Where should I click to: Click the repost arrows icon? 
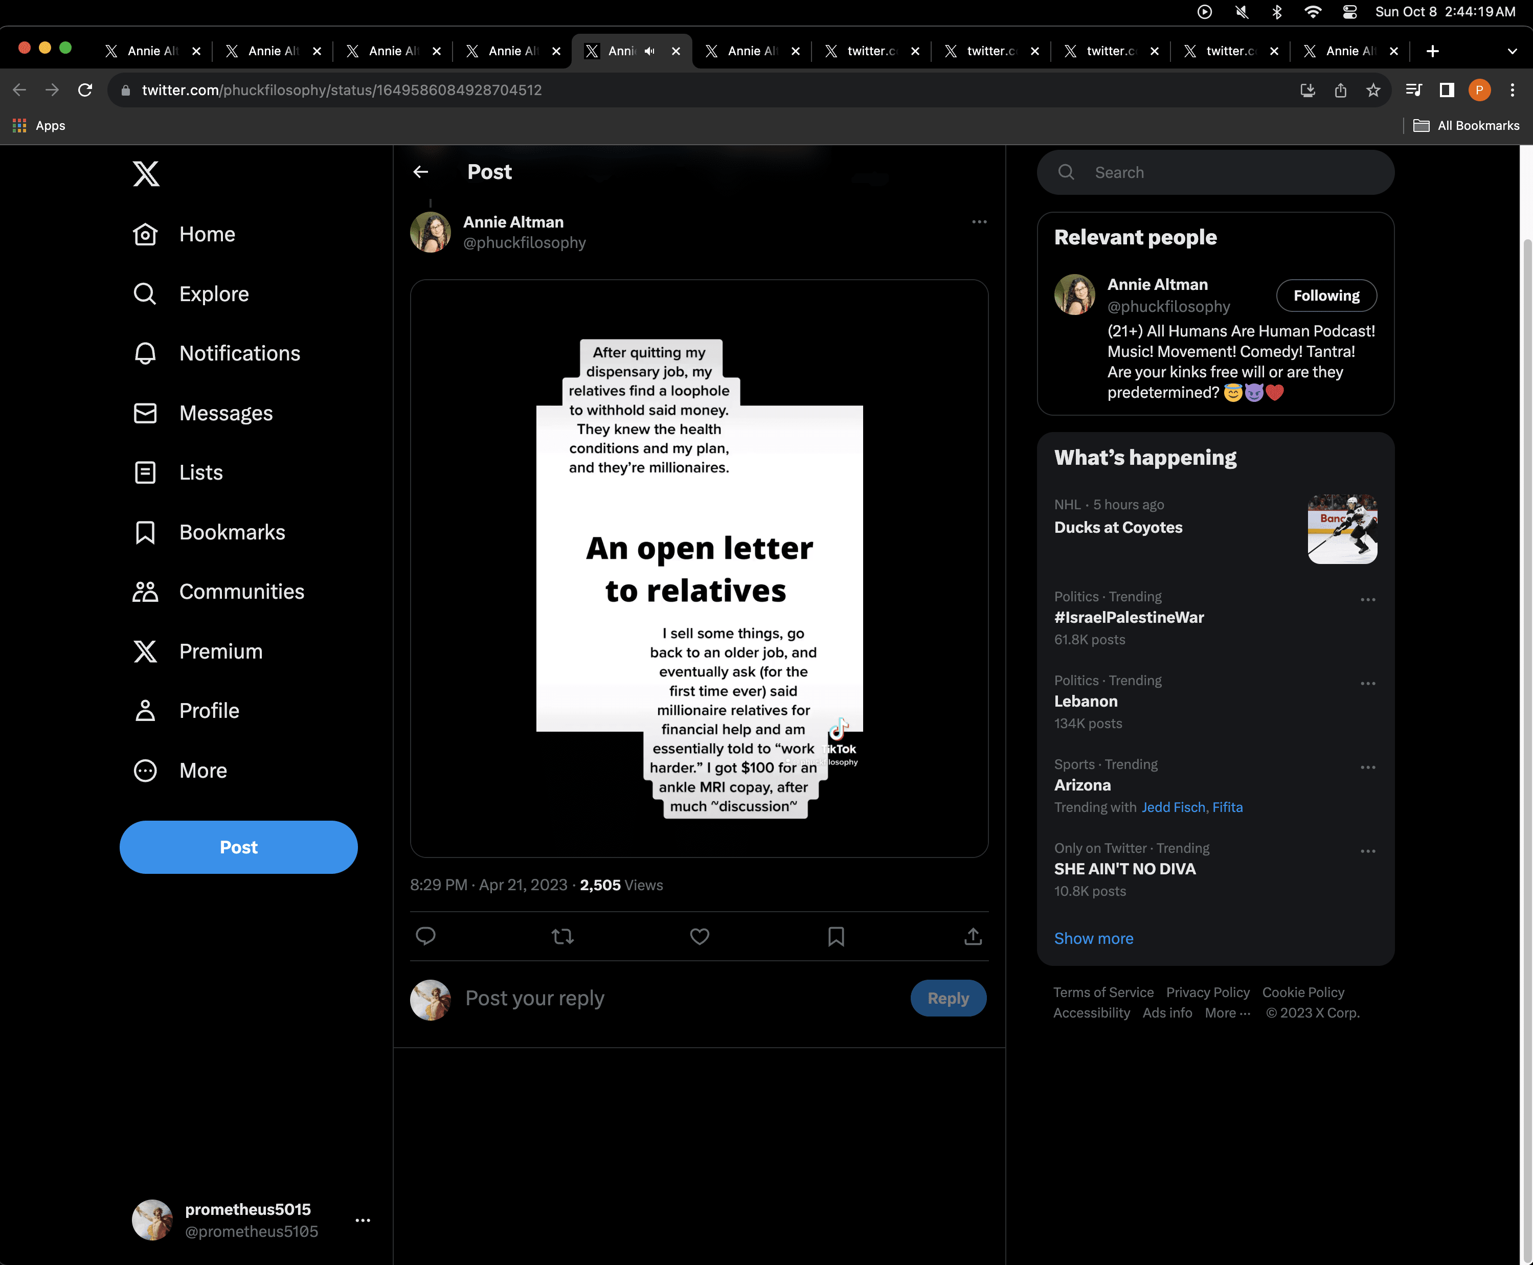[x=562, y=936]
